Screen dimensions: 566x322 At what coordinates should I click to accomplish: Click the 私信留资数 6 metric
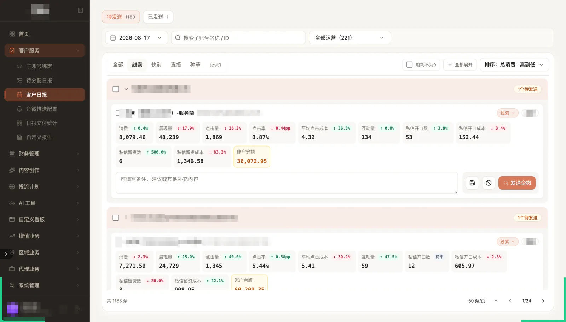143,156
